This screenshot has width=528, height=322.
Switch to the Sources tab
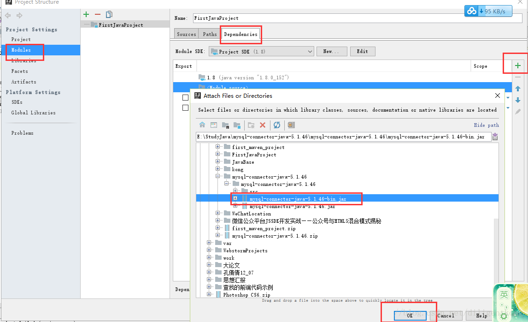click(186, 35)
